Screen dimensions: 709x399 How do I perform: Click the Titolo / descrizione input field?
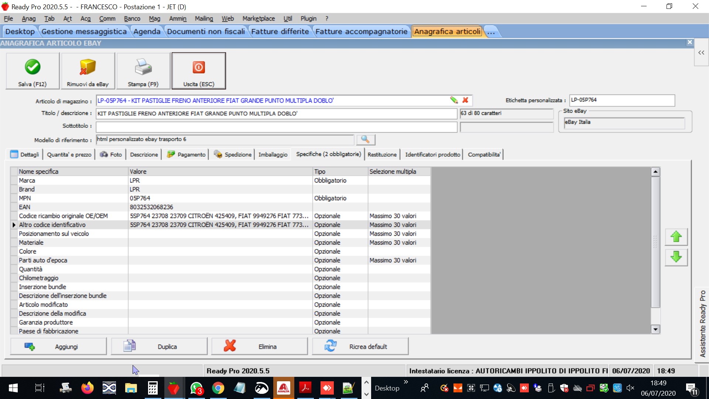tap(276, 113)
